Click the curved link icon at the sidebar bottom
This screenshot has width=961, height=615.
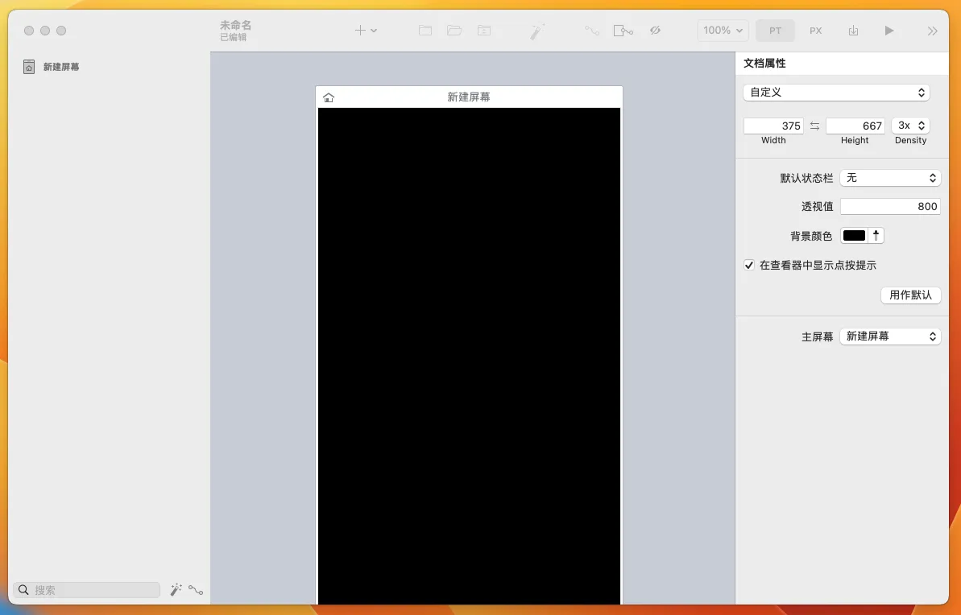click(x=196, y=590)
